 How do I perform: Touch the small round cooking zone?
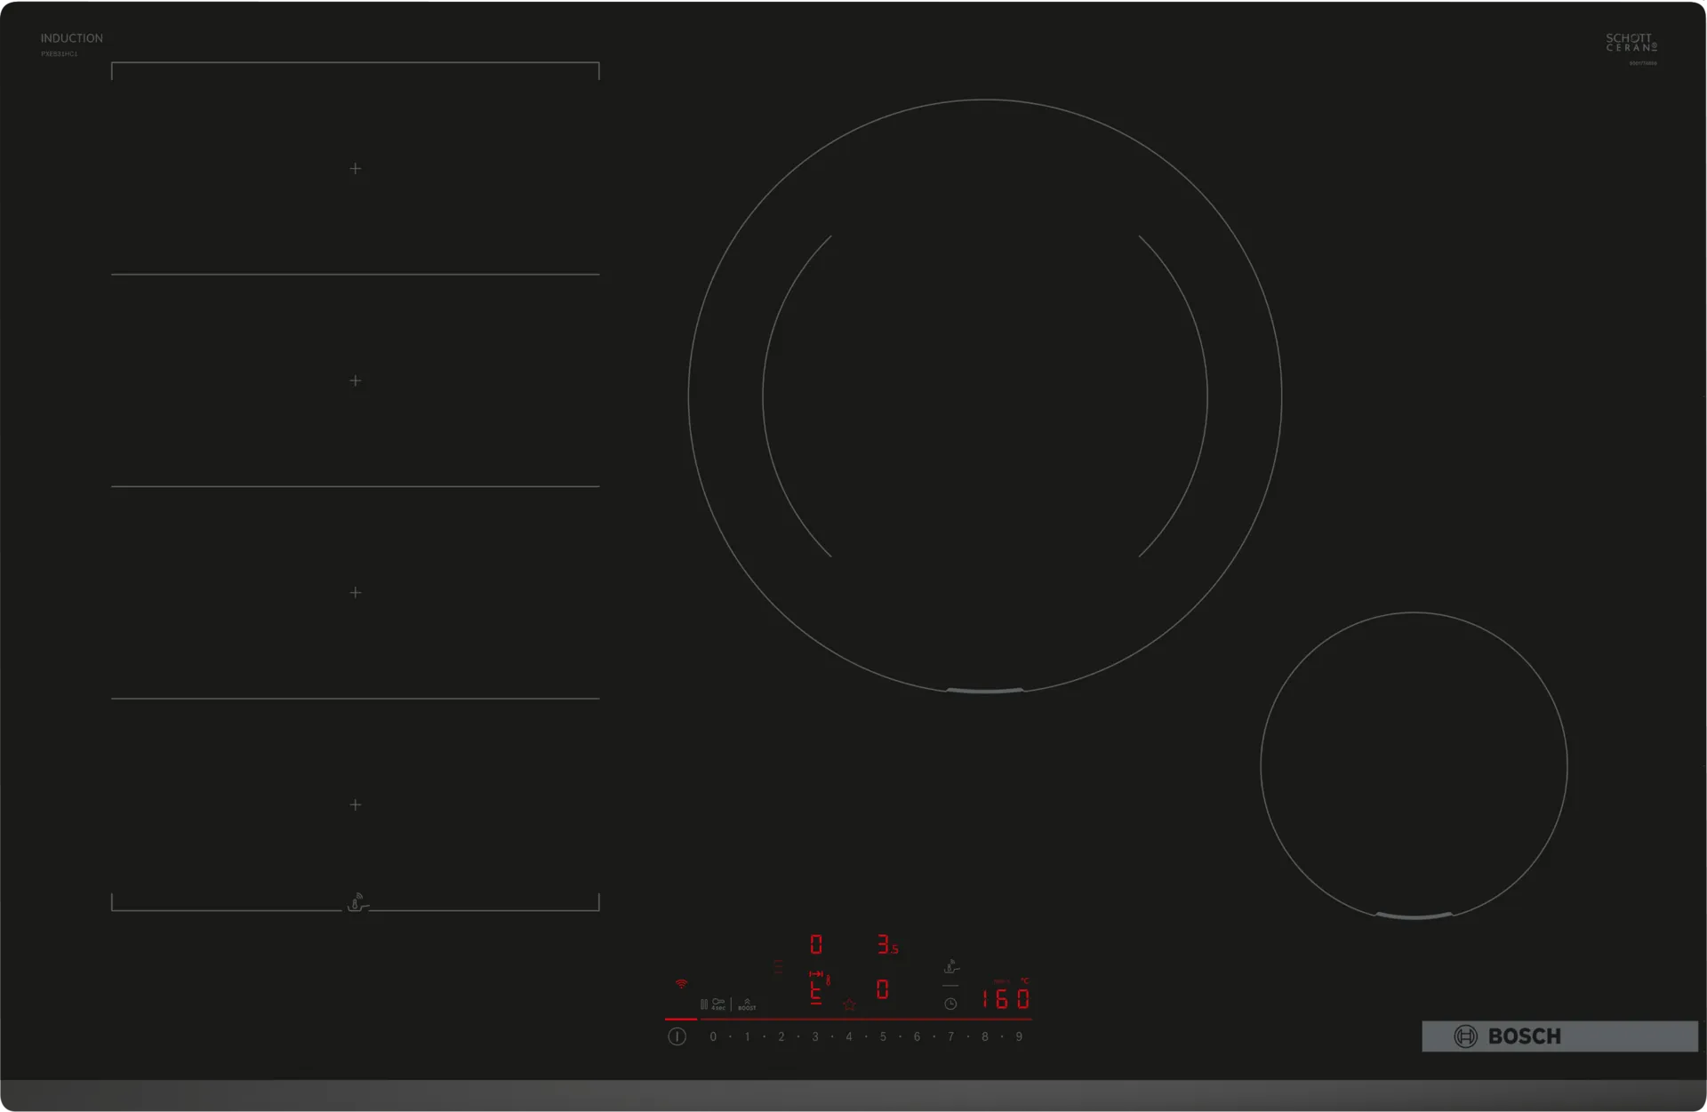[1414, 765]
